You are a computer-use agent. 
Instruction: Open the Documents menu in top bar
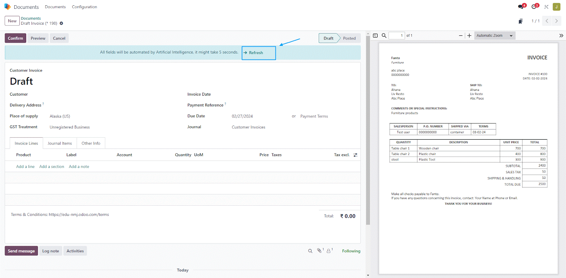pos(55,7)
